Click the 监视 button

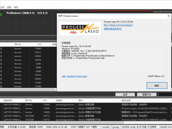coord(125,94)
